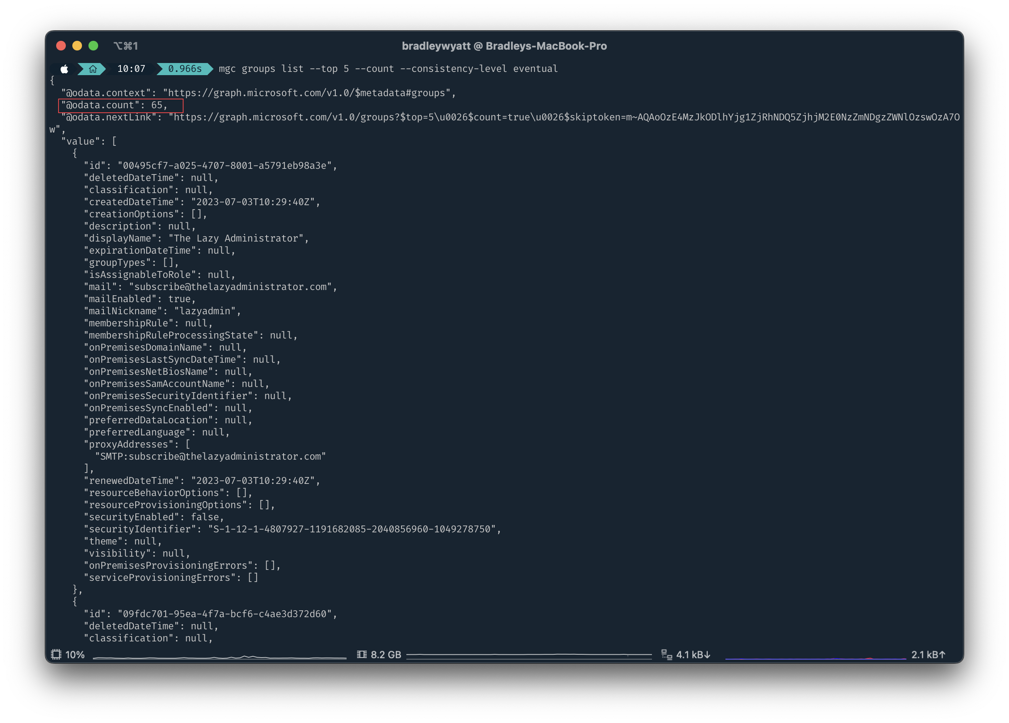Click the 10:07 time segment in prompt
The width and height of the screenshot is (1009, 723).
131,69
